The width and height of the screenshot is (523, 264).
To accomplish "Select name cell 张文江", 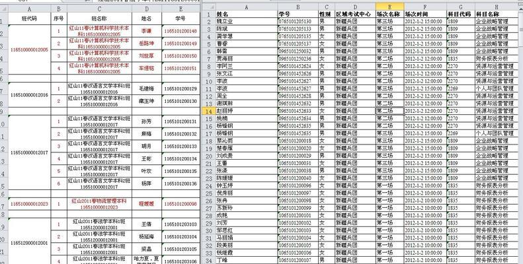I will pos(247,74).
